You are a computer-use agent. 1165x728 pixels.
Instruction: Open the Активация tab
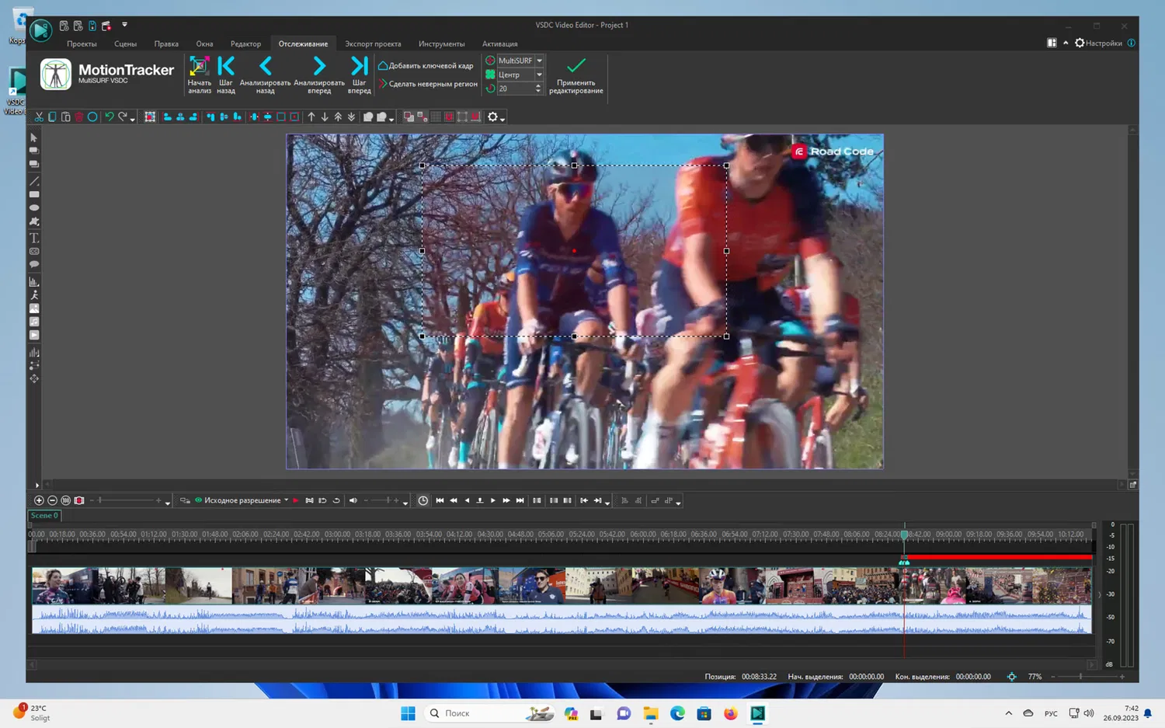(499, 44)
